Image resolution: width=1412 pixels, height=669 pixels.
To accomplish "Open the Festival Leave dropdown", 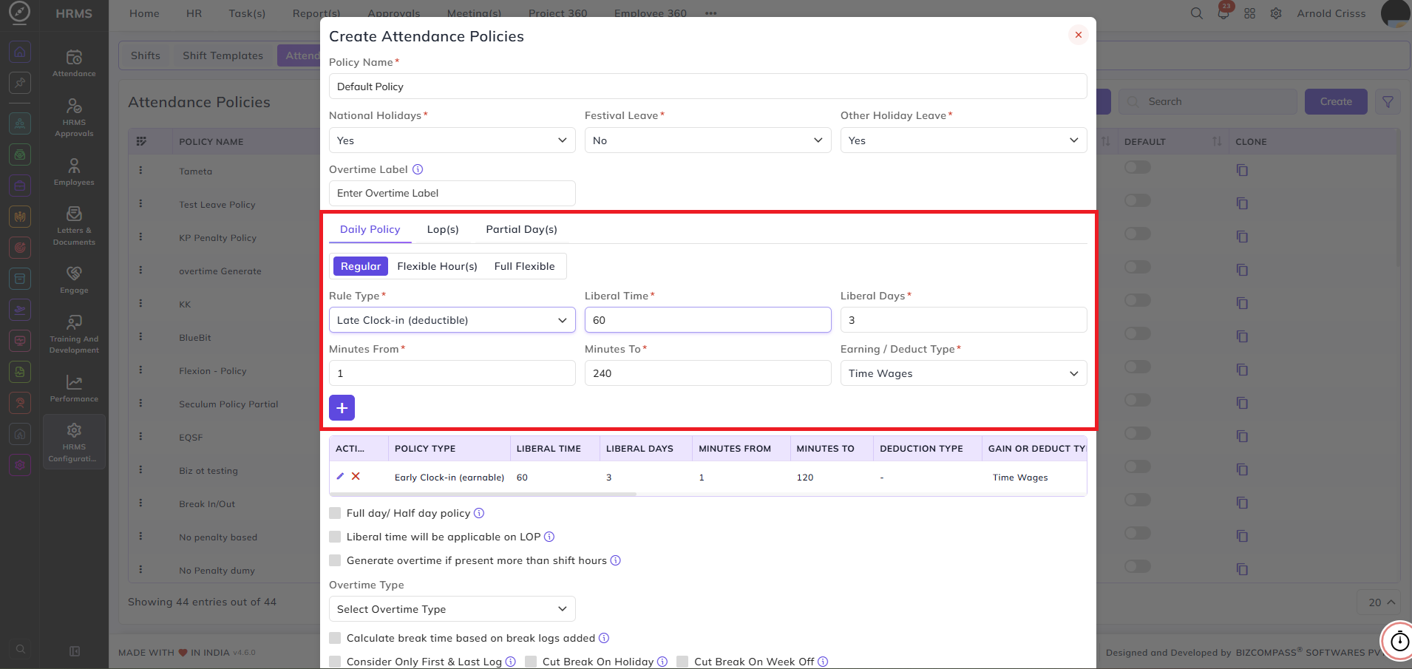I will (x=707, y=140).
